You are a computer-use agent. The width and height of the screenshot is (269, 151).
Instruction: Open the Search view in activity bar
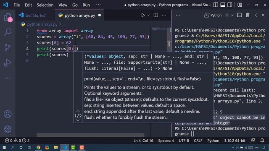(x=8, y=32)
